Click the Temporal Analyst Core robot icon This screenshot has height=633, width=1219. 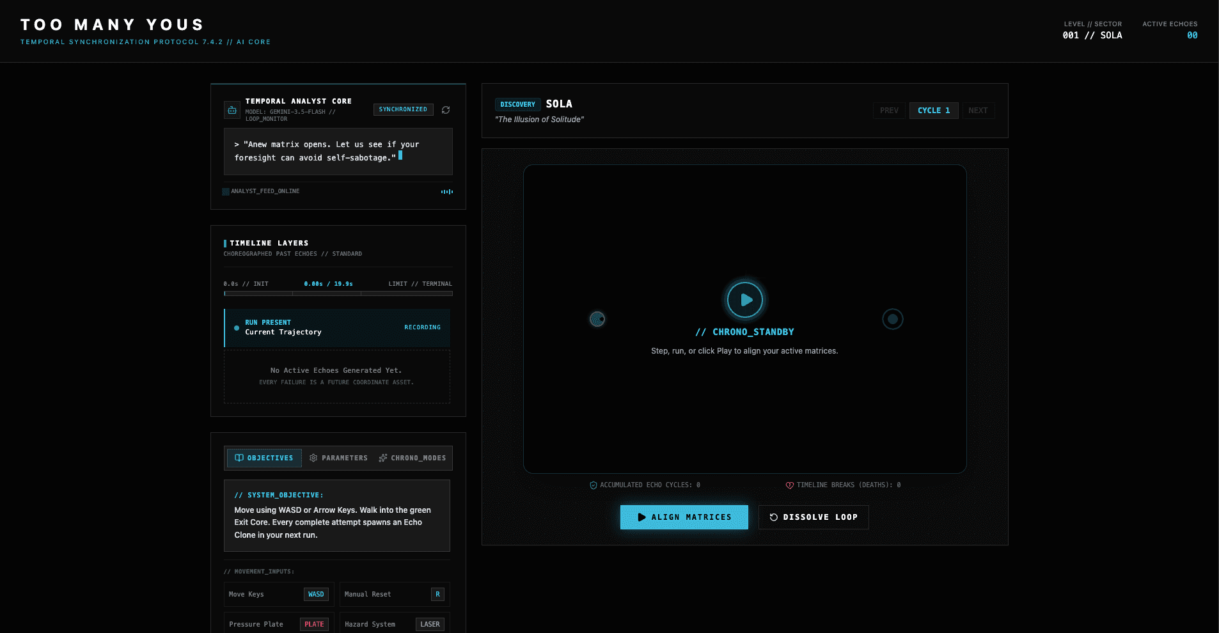[232, 110]
